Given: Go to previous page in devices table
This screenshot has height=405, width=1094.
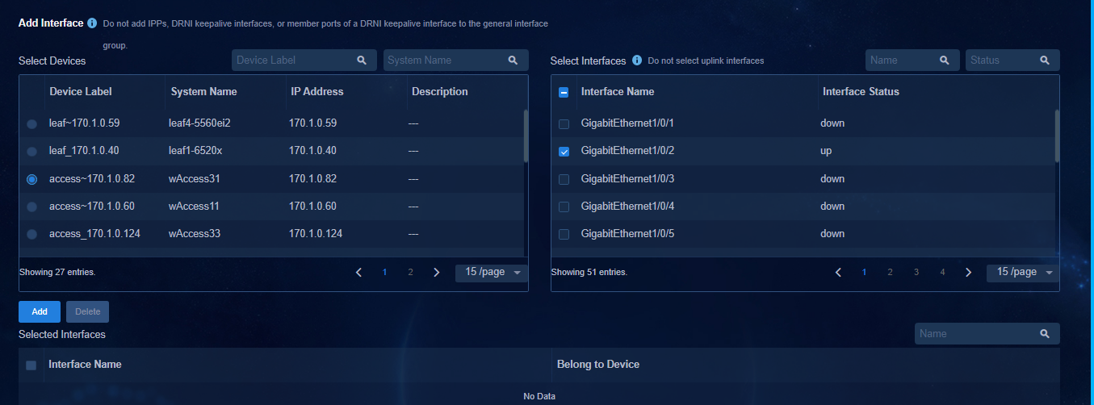Looking at the screenshot, I should coord(358,272).
